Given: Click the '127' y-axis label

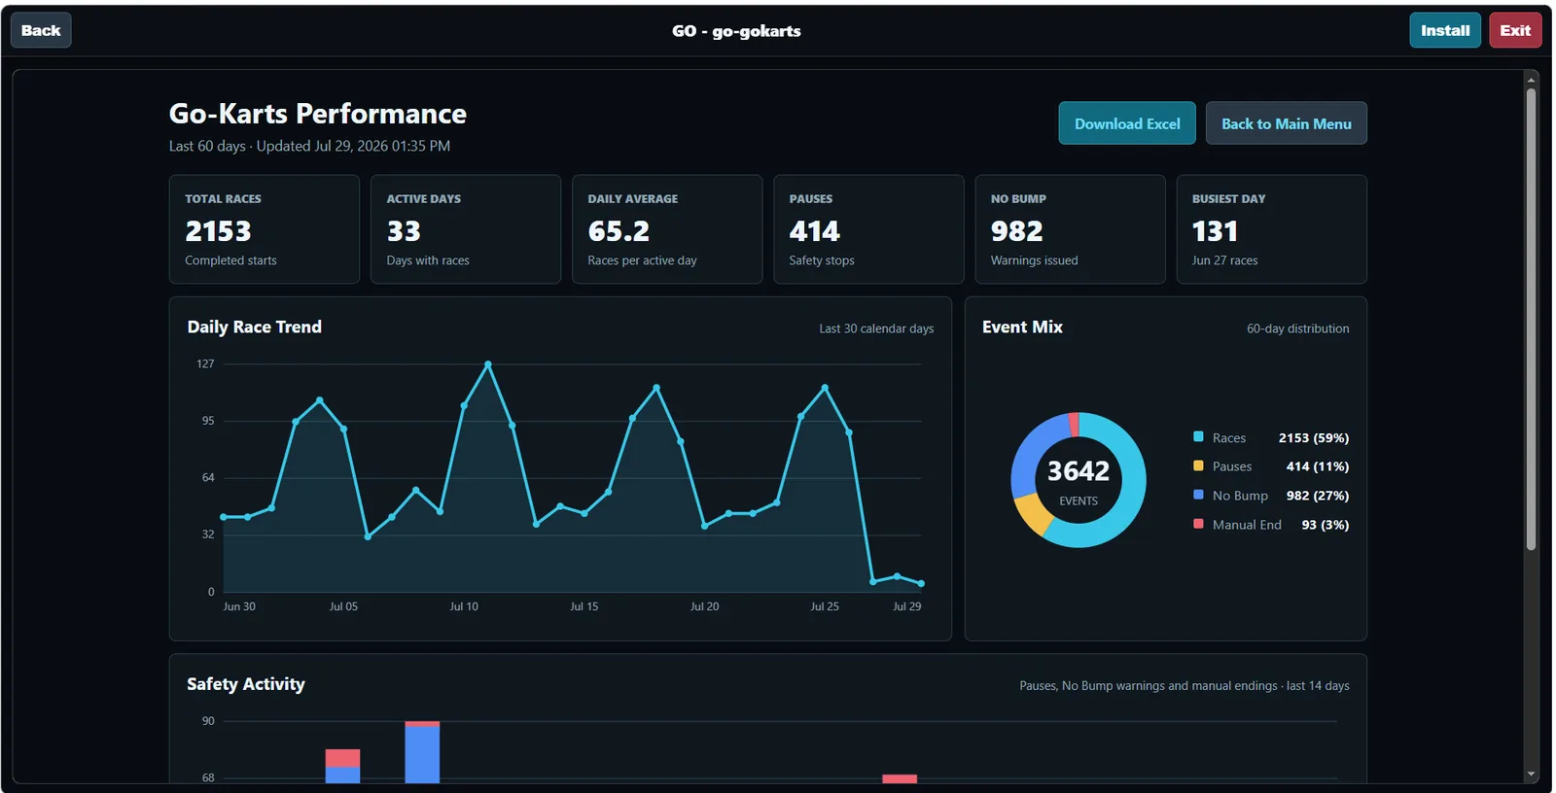Looking at the screenshot, I should tap(205, 364).
